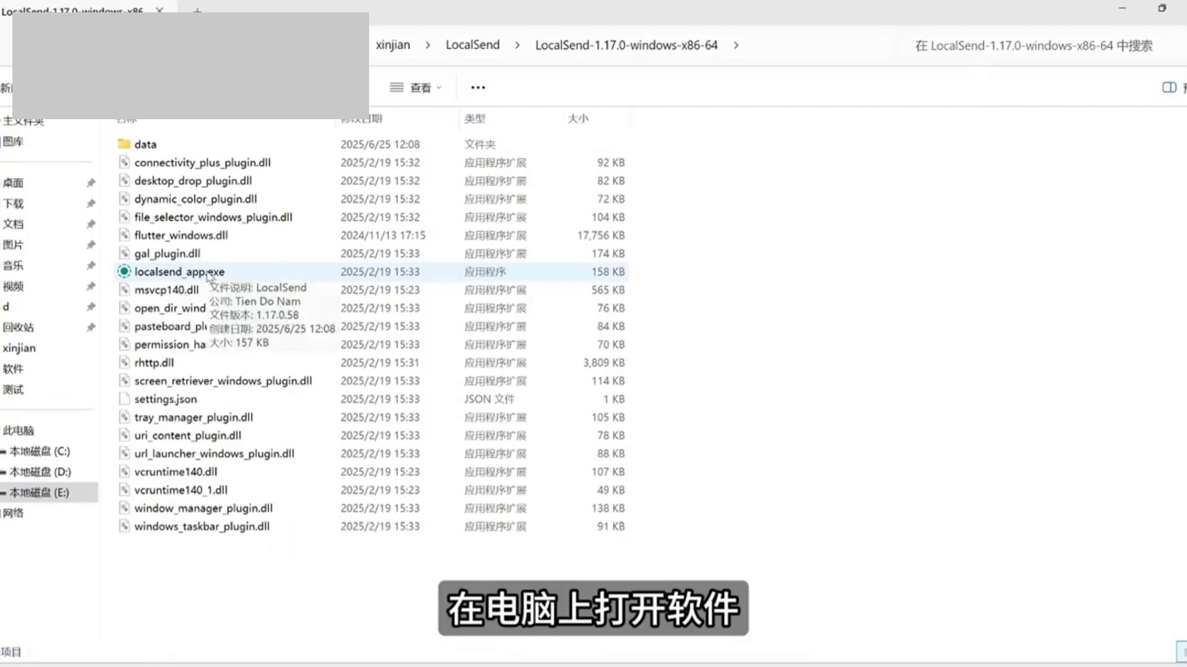Select 本地磁盘 (E:) in the sidebar

click(39, 493)
